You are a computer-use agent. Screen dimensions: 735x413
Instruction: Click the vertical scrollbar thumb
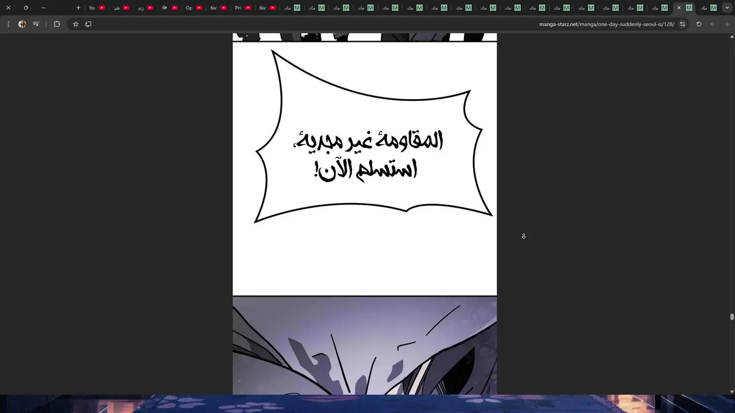point(732,317)
